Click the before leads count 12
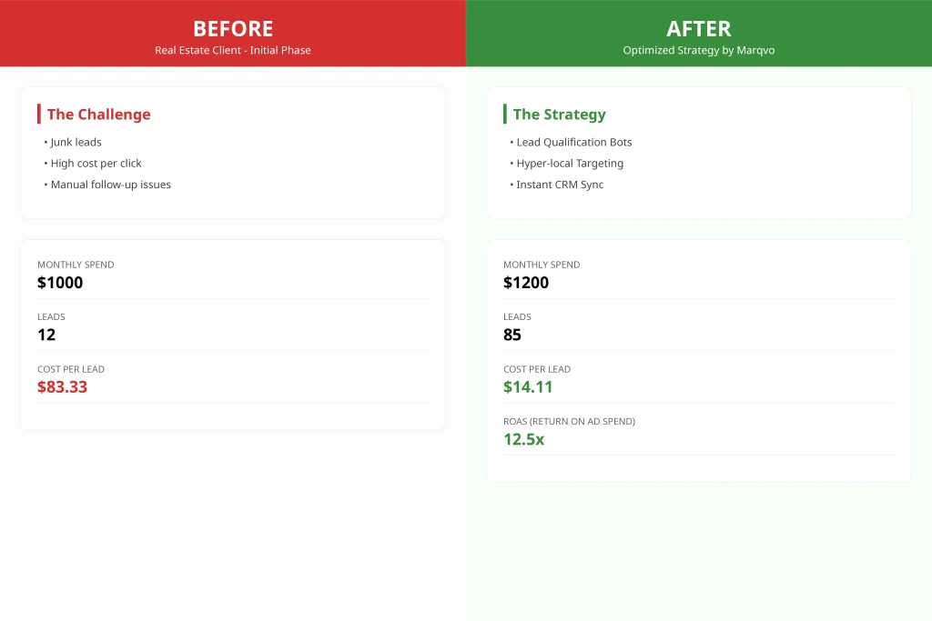 pyautogui.click(x=46, y=335)
